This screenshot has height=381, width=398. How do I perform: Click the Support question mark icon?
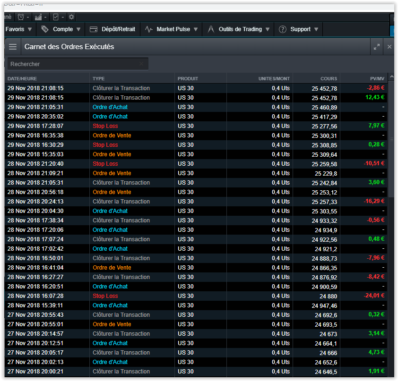click(283, 29)
